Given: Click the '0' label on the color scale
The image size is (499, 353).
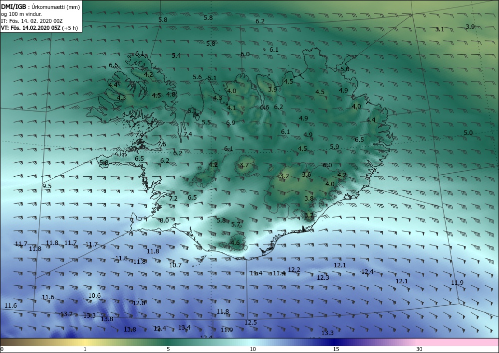Looking at the screenshot, I should pos(2,349).
